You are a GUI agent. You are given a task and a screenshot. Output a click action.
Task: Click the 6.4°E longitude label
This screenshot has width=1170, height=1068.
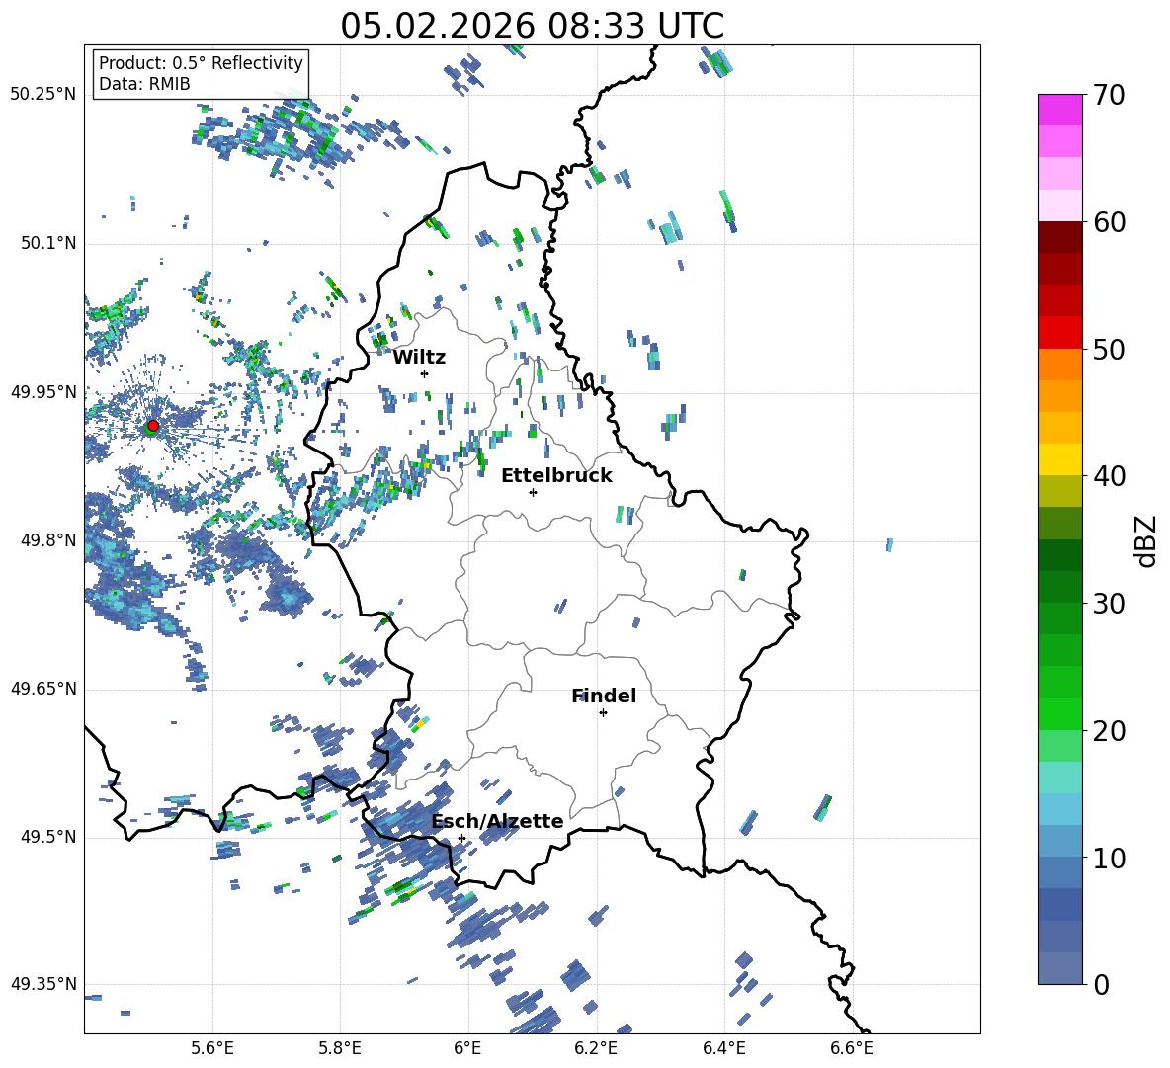723,1049
